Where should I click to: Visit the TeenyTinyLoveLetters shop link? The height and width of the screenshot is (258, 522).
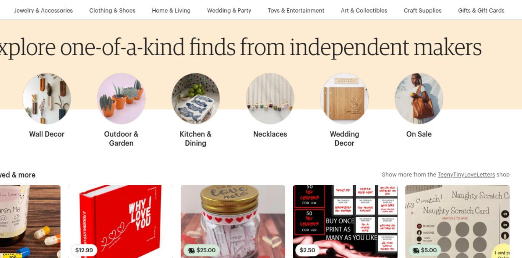(466, 175)
